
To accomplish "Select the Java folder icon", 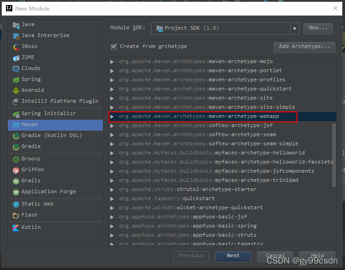I will coord(16,25).
